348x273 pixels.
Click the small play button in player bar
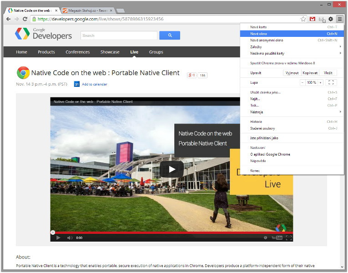tap(58, 238)
